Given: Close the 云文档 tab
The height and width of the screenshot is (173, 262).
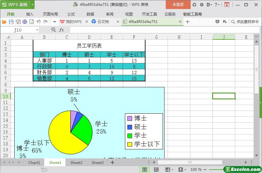Looking at the screenshot, I should pos(118,22).
